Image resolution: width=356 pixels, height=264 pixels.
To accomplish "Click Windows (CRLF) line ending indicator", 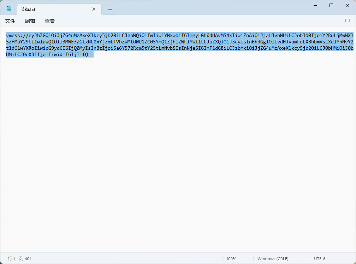I will (x=273, y=259).
